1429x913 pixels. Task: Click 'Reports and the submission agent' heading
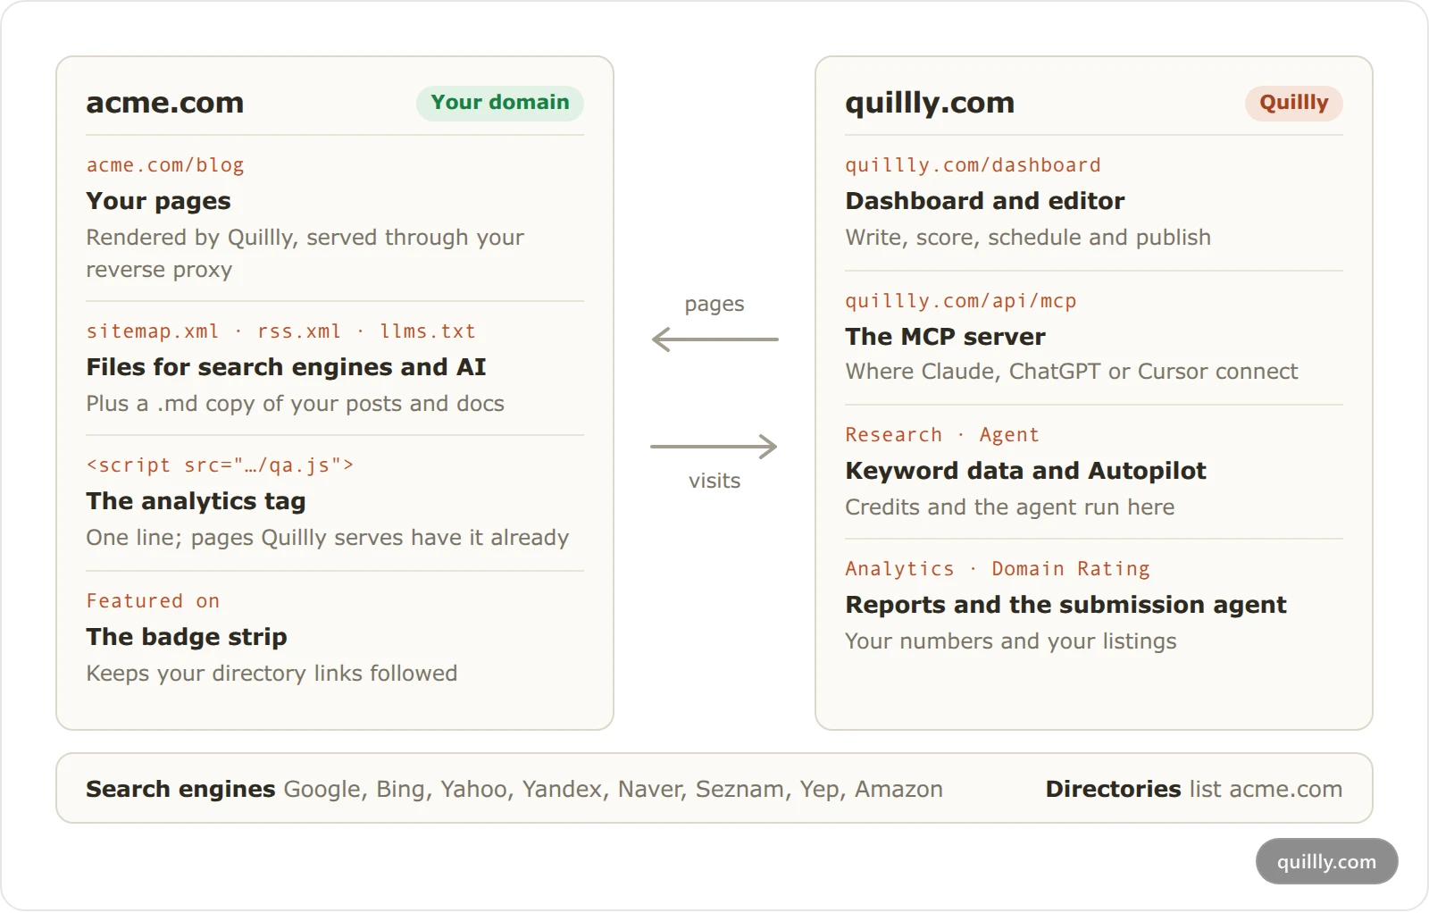pos(1065,605)
